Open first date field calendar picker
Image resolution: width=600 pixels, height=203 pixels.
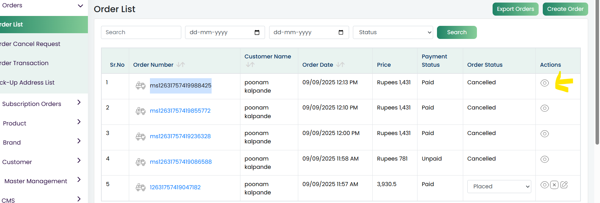[257, 33]
